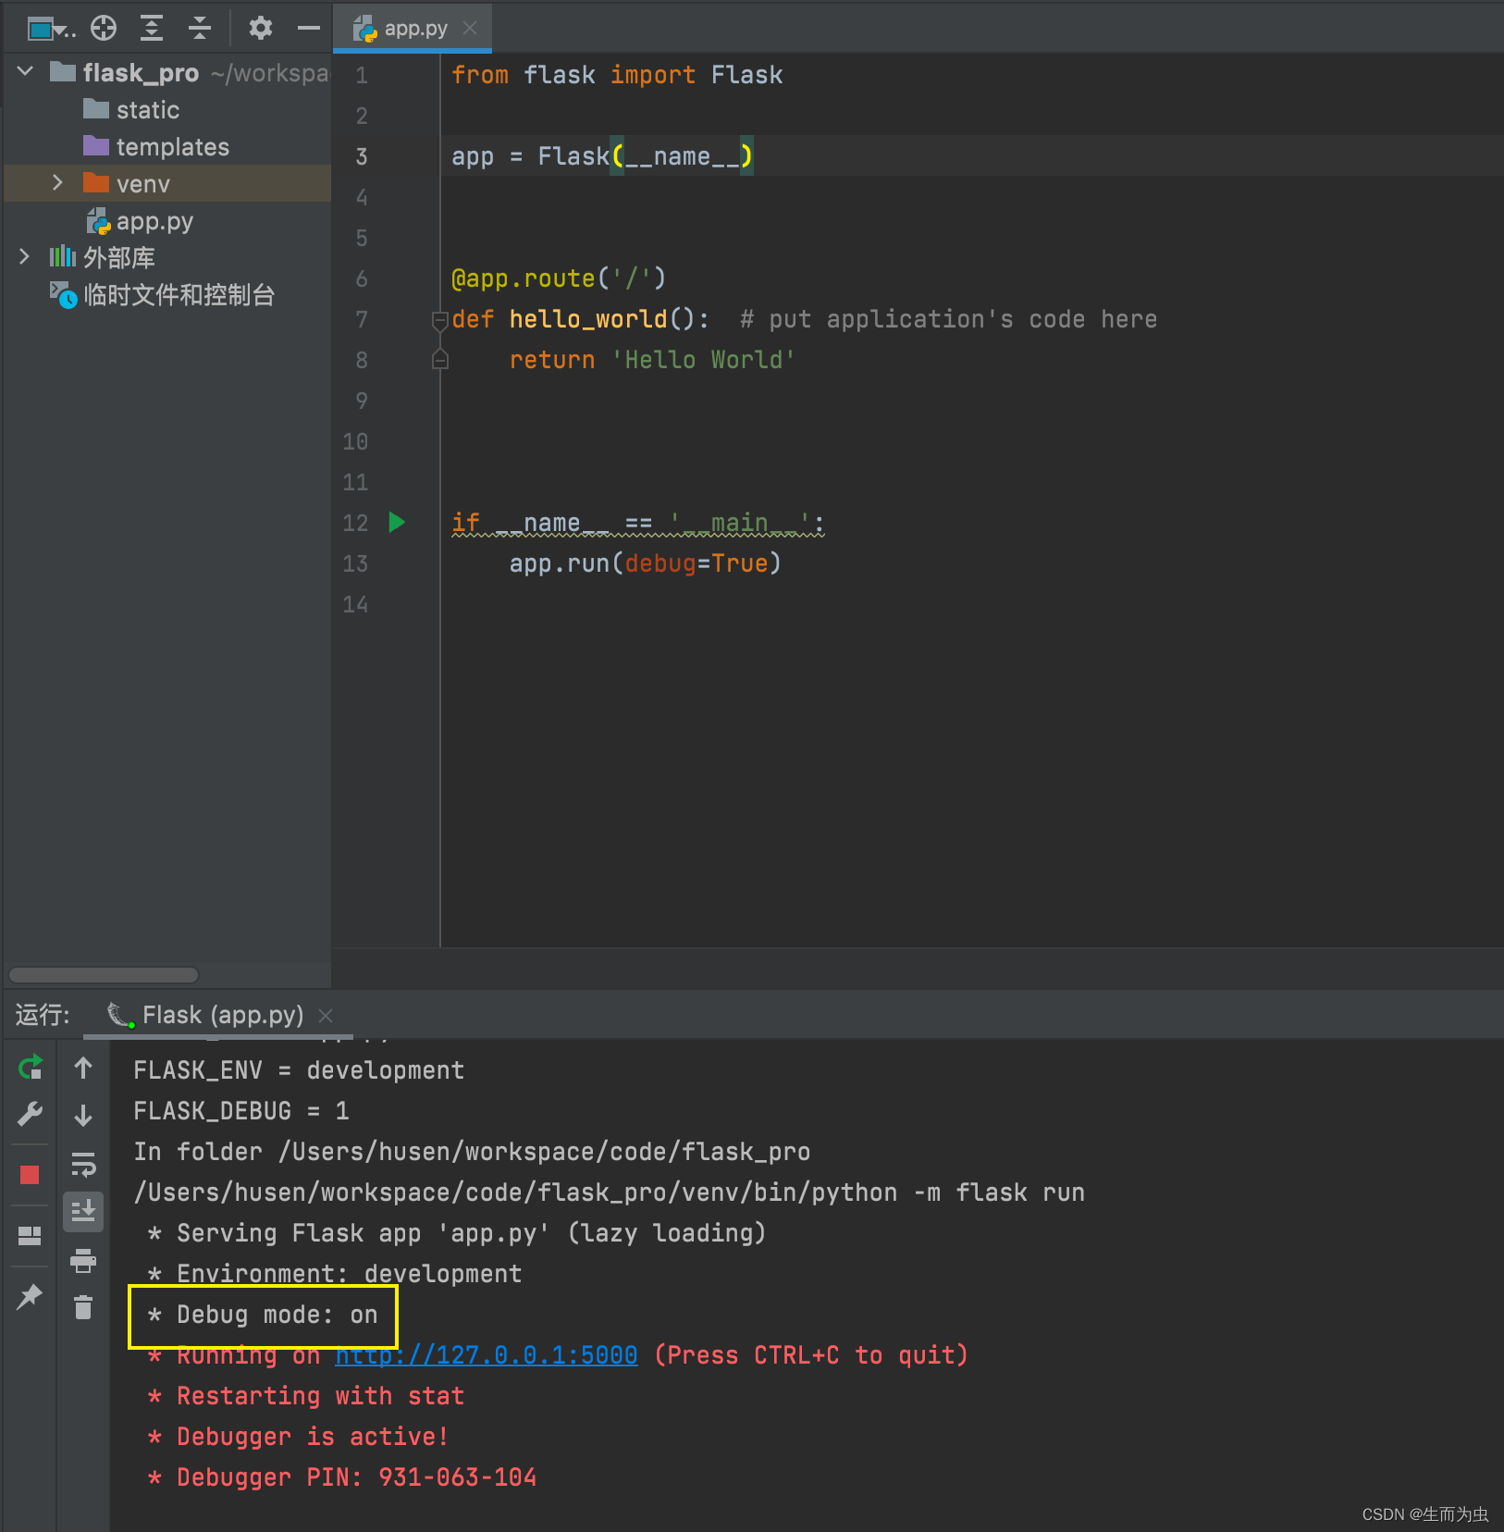Click fold end marker at line 8
1504x1532 pixels.
coord(440,360)
